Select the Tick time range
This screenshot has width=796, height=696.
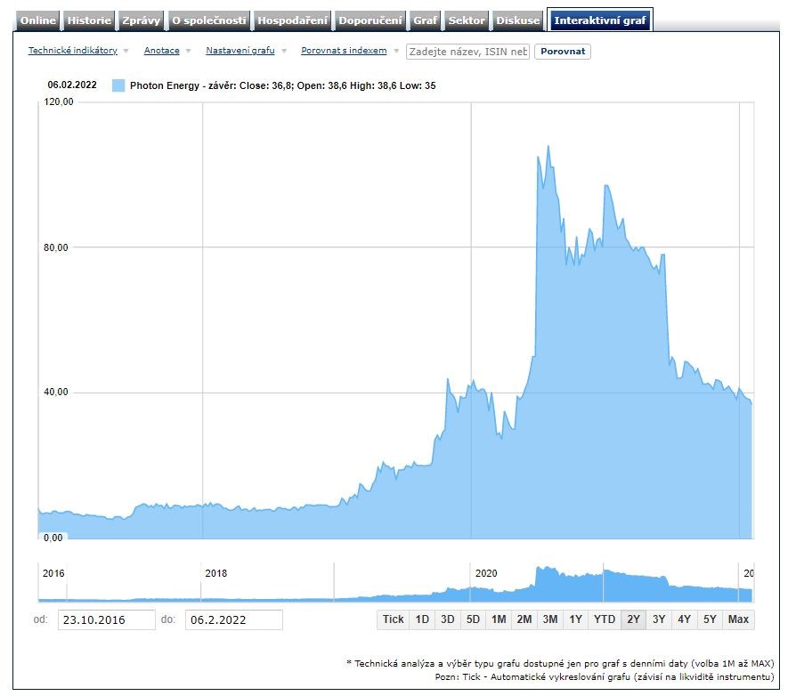coord(393,619)
